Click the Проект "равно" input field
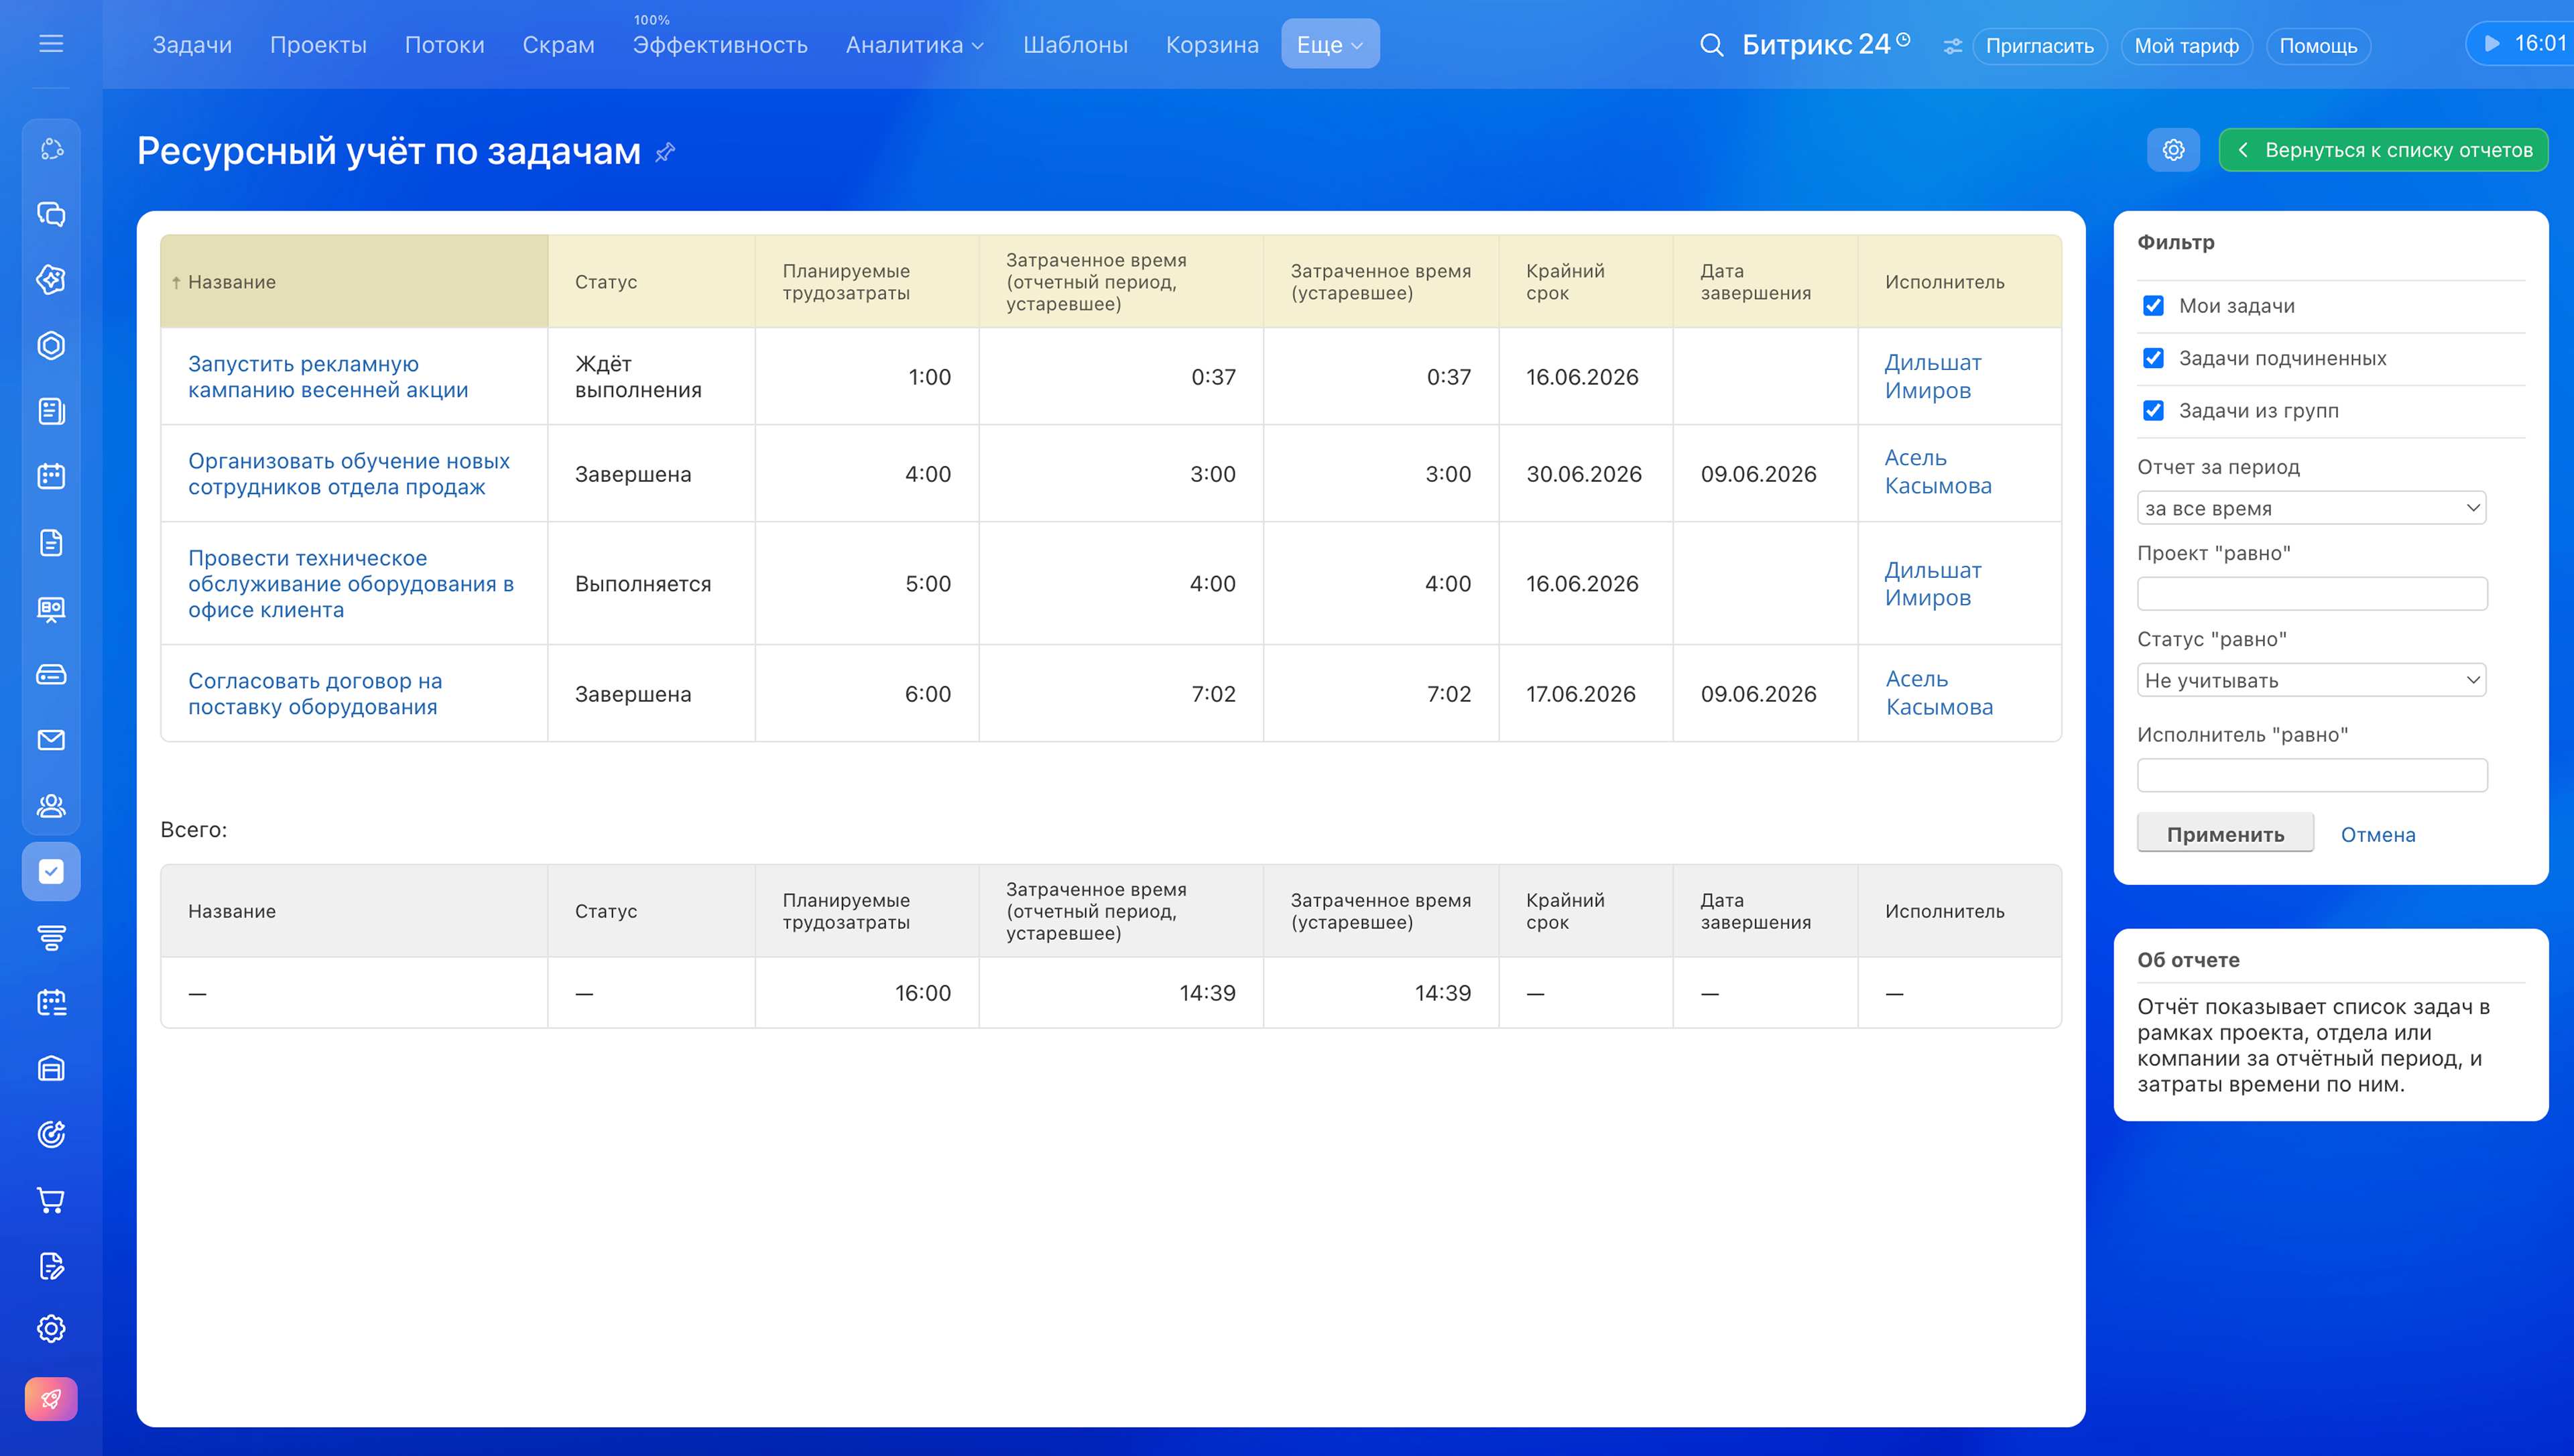2574x1456 pixels. [2312, 594]
